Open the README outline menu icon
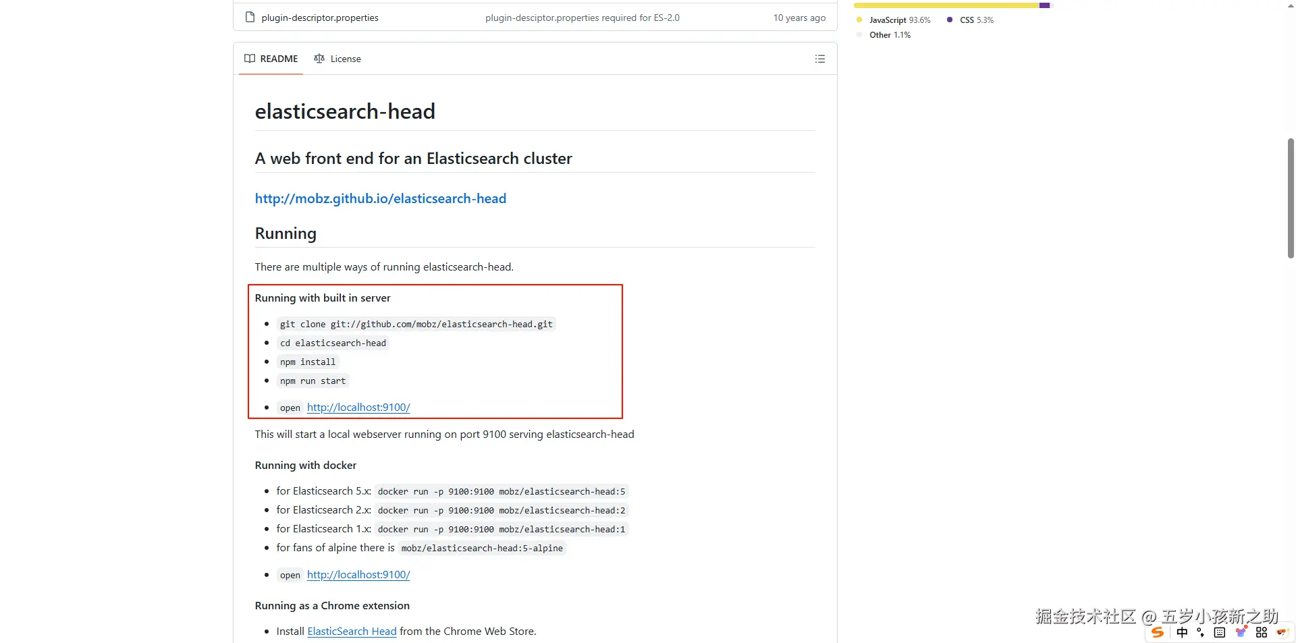This screenshot has height=643, width=1296. 819,59
